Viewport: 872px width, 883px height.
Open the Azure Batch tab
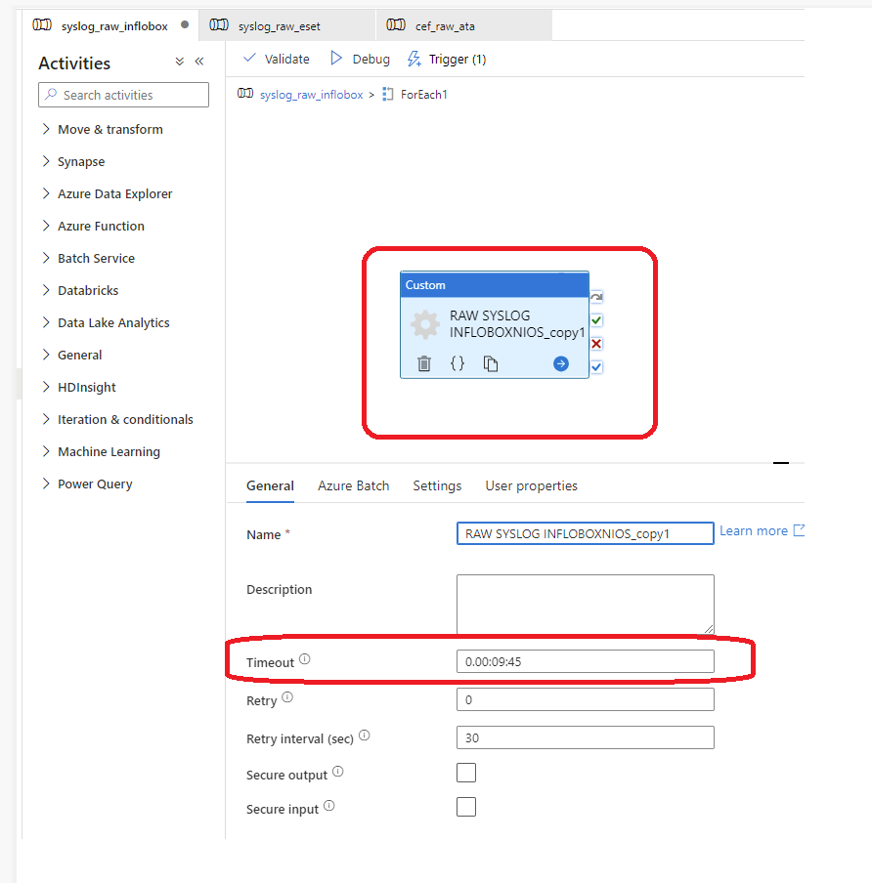tap(354, 486)
